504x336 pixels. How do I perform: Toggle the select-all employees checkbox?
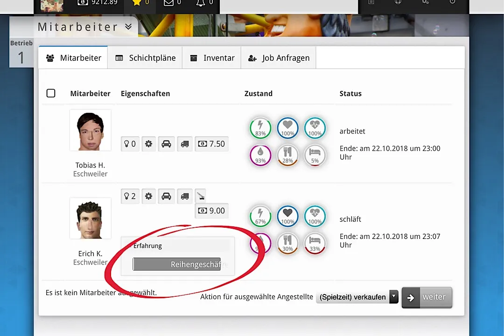[x=51, y=93]
